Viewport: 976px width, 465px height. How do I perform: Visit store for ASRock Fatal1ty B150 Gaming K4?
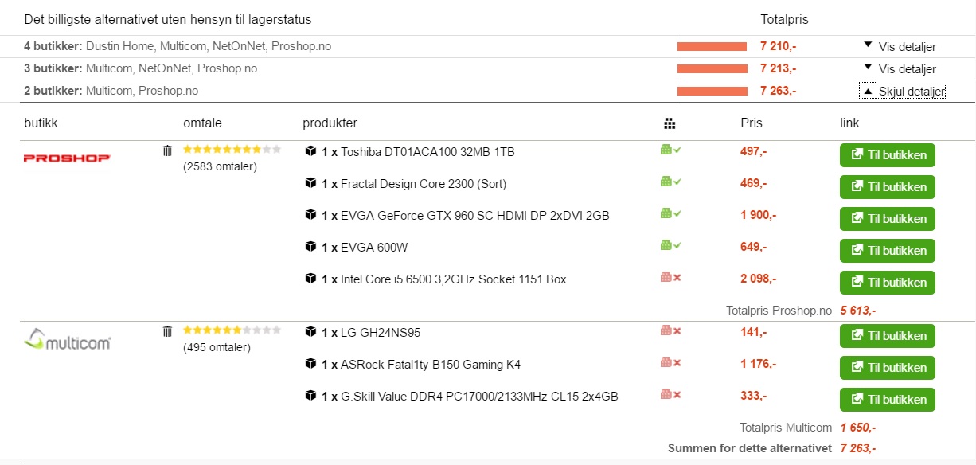[888, 368]
